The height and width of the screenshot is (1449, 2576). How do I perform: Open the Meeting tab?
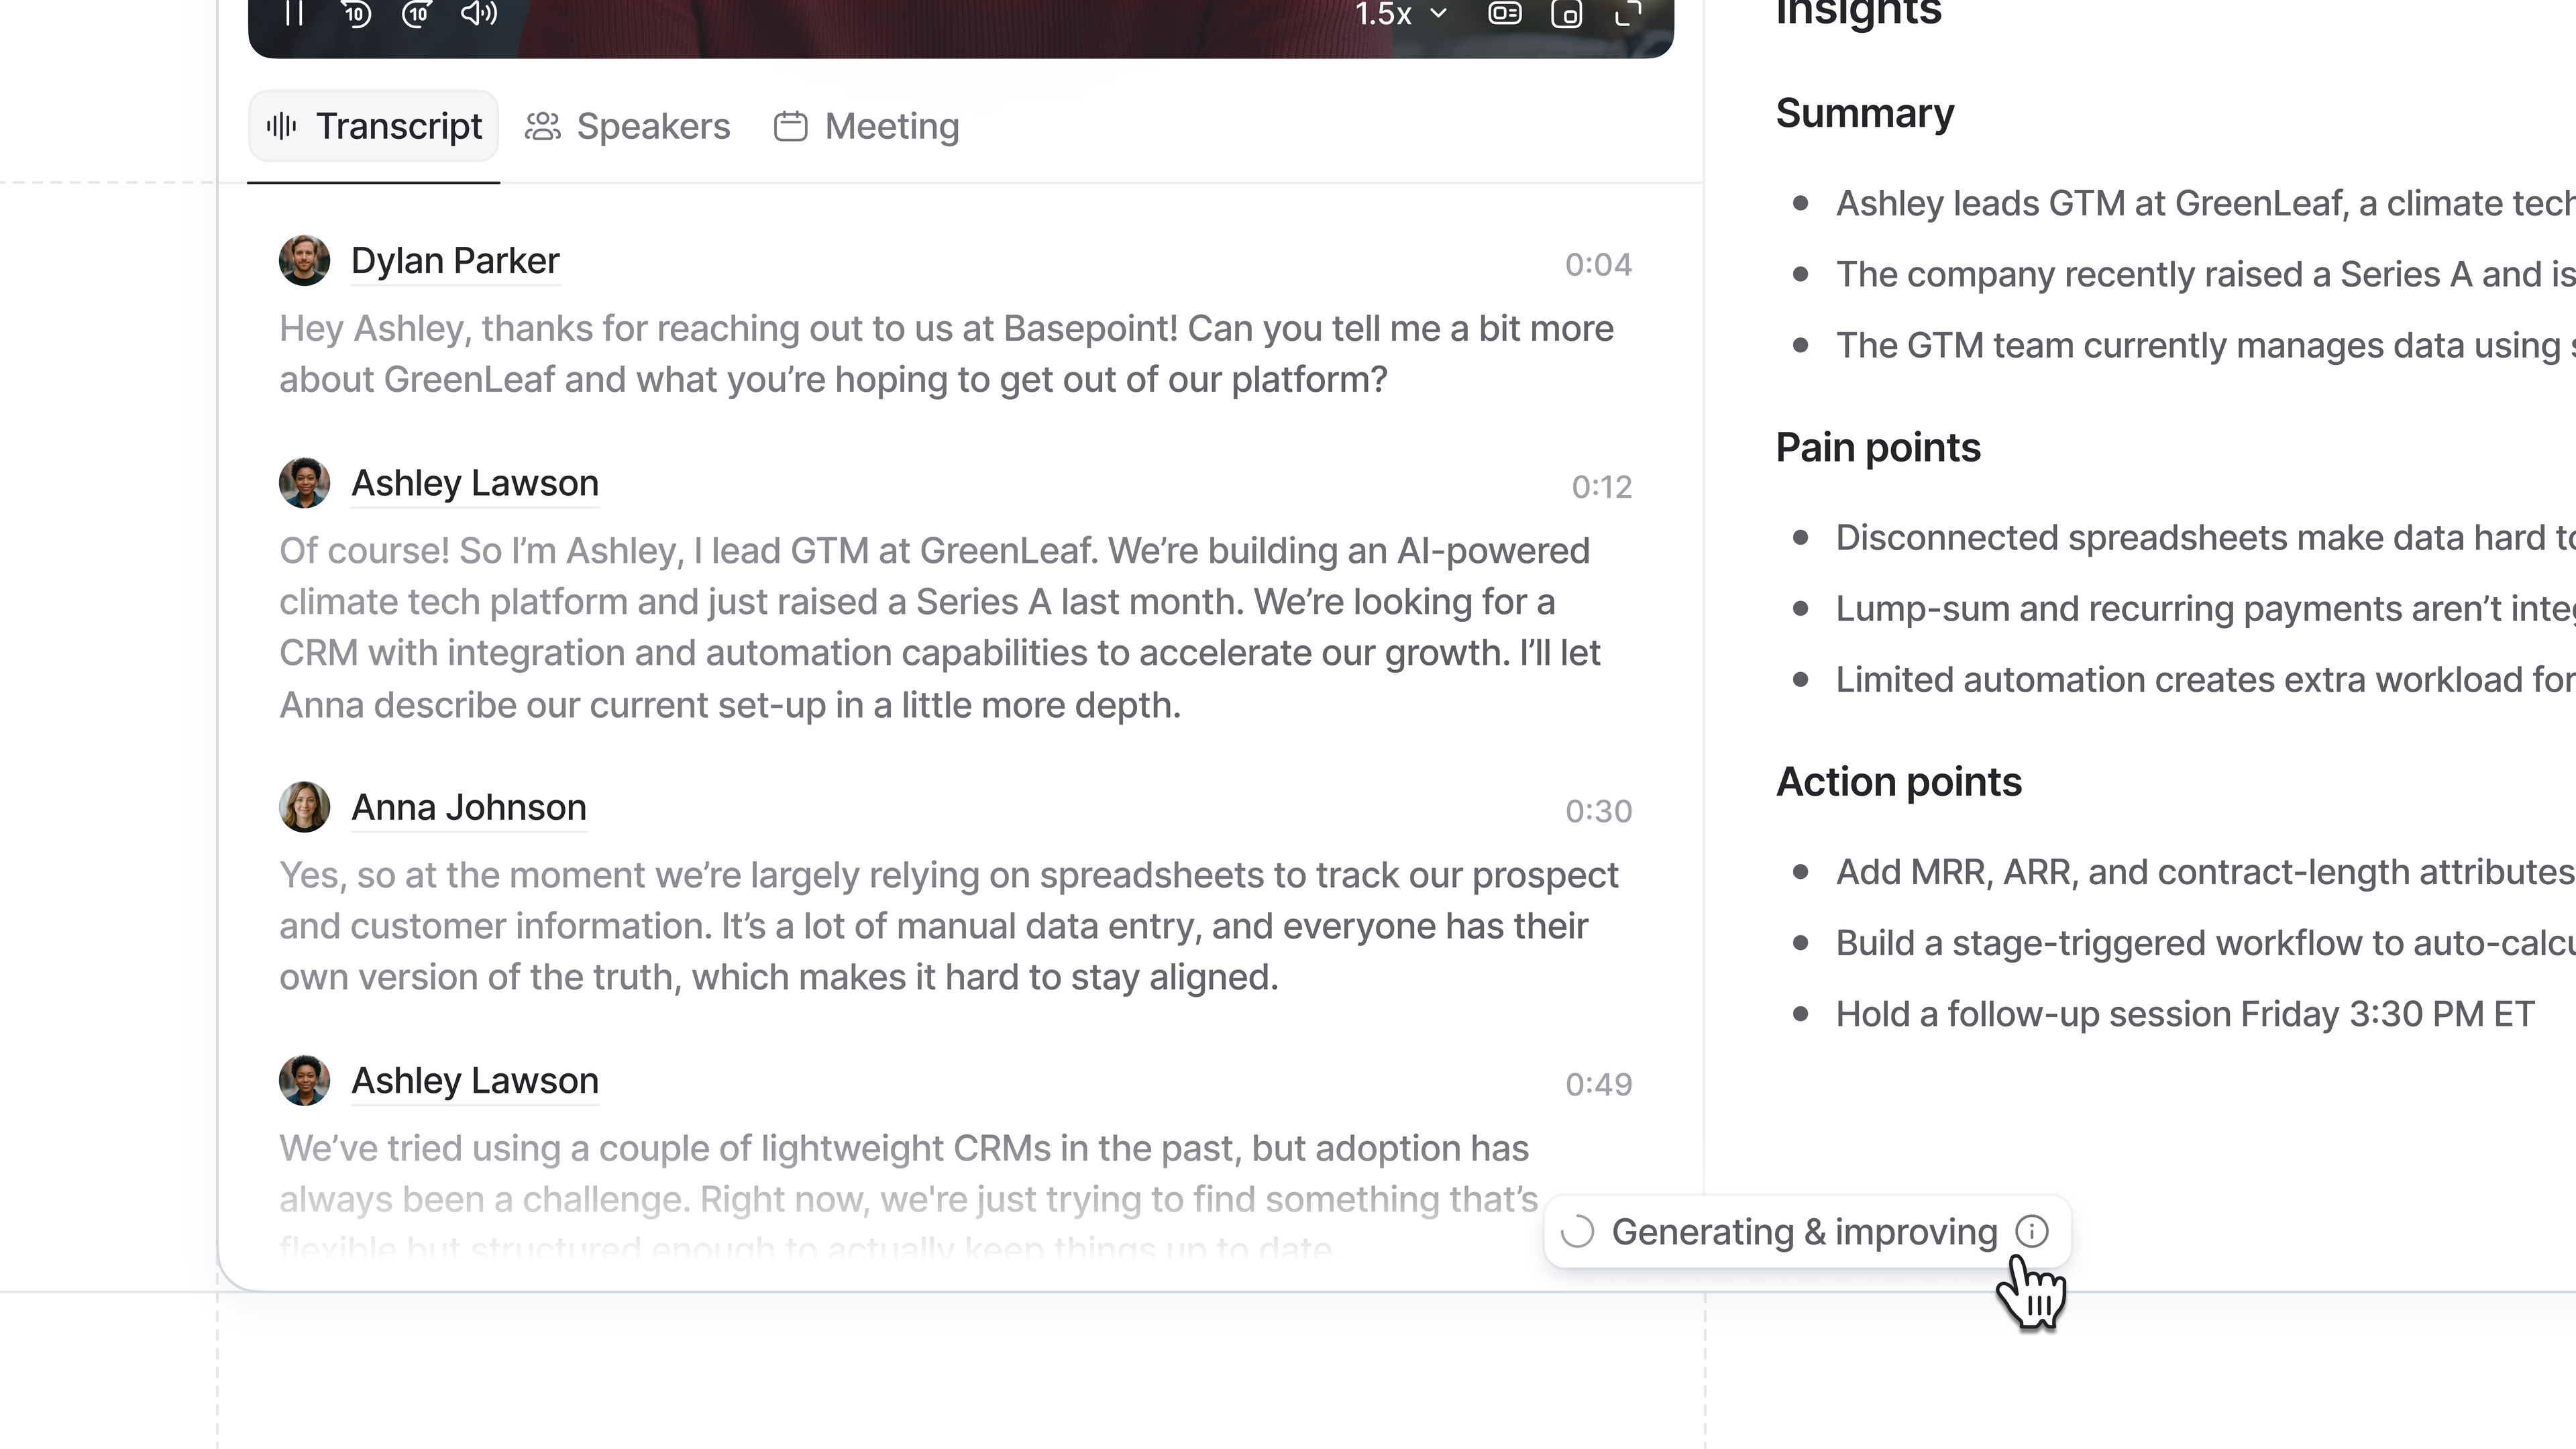point(867,126)
